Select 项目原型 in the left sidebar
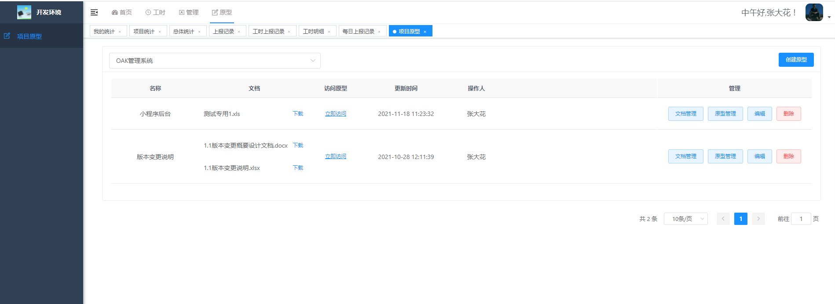The width and height of the screenshot is (835, 304). pyautogui.click(x=29, y=36)
